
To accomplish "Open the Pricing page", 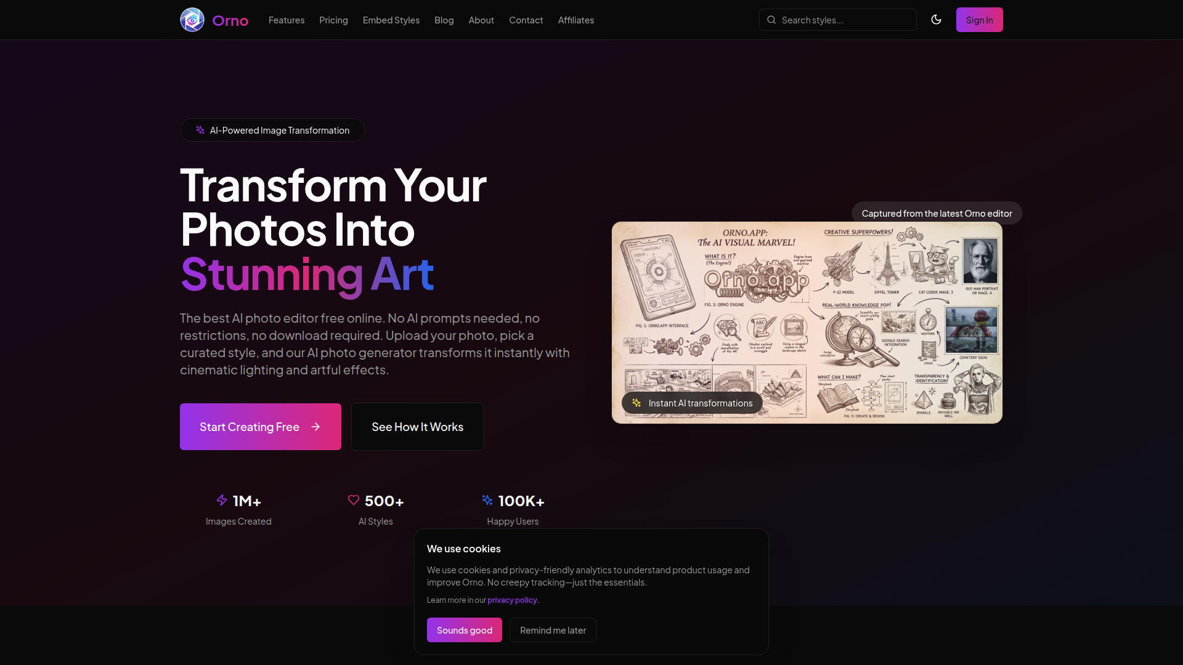I will (x=333, y=20).
